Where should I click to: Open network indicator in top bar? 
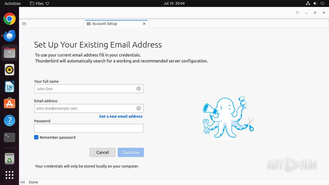pos(308,3)
